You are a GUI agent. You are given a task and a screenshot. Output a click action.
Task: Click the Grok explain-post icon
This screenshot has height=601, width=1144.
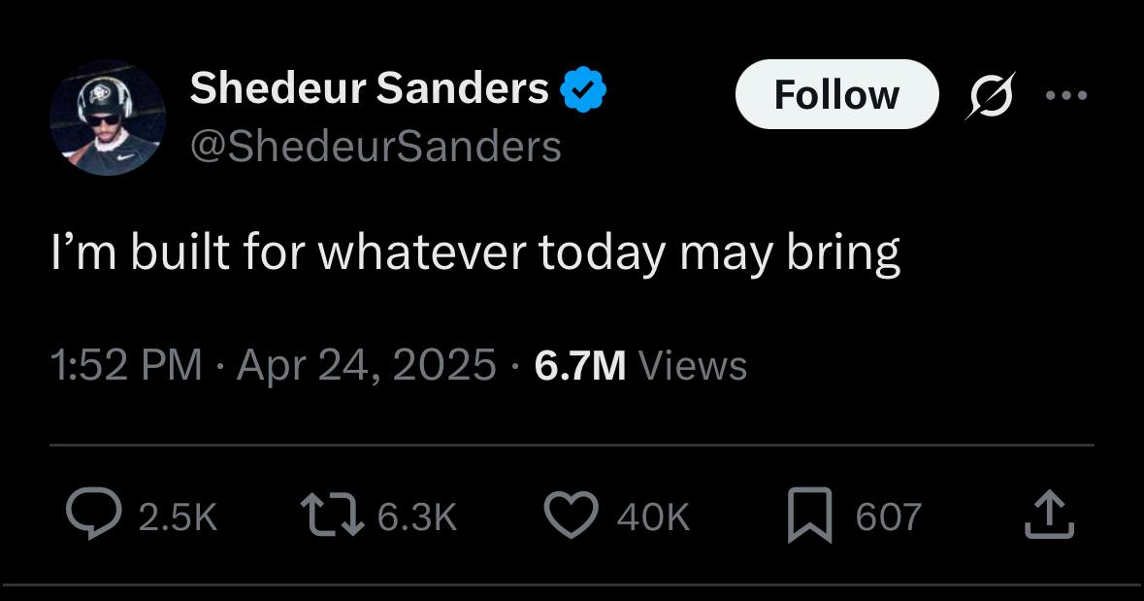(992, 95)
